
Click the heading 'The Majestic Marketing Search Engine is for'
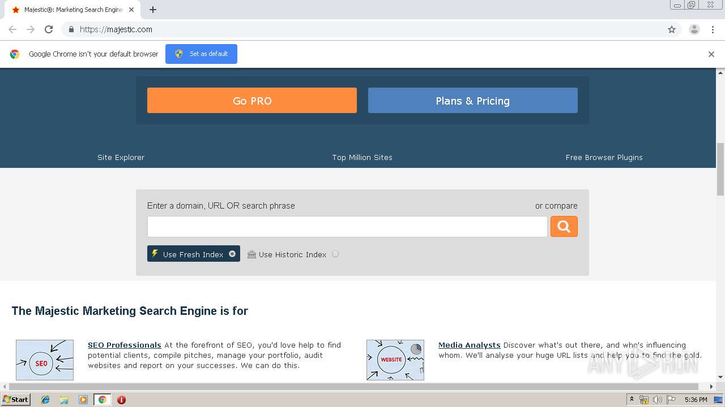(x=130, y=311)
